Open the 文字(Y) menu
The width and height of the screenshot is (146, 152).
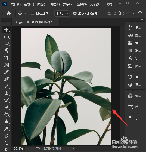[x=68, y=4]
